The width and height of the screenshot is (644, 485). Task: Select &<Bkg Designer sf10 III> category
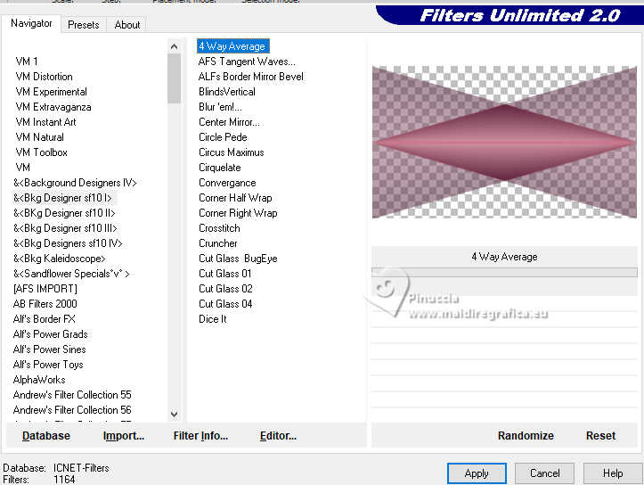65,228
